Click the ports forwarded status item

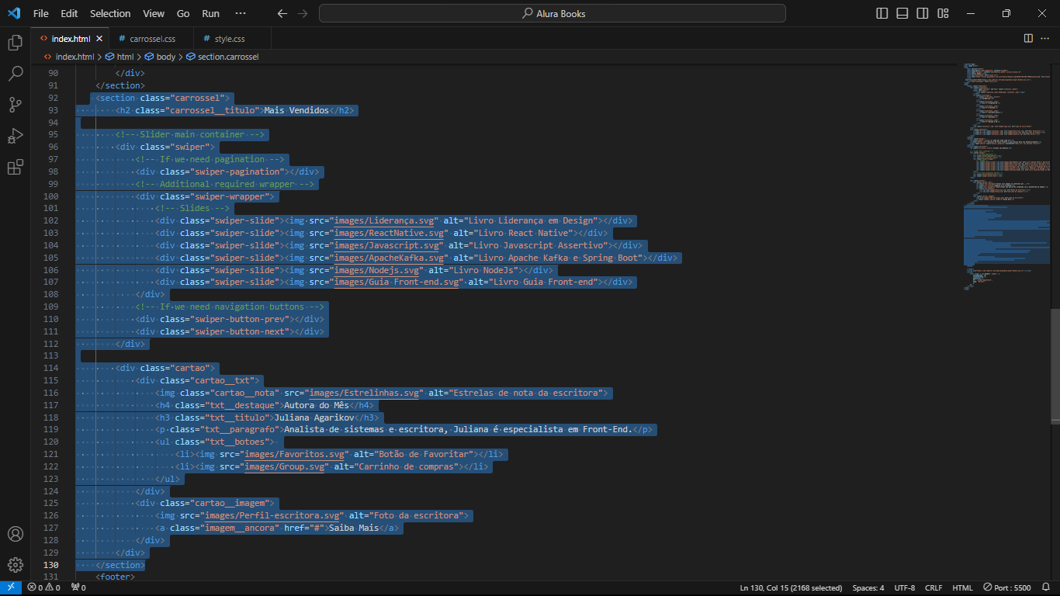(78, 588)
